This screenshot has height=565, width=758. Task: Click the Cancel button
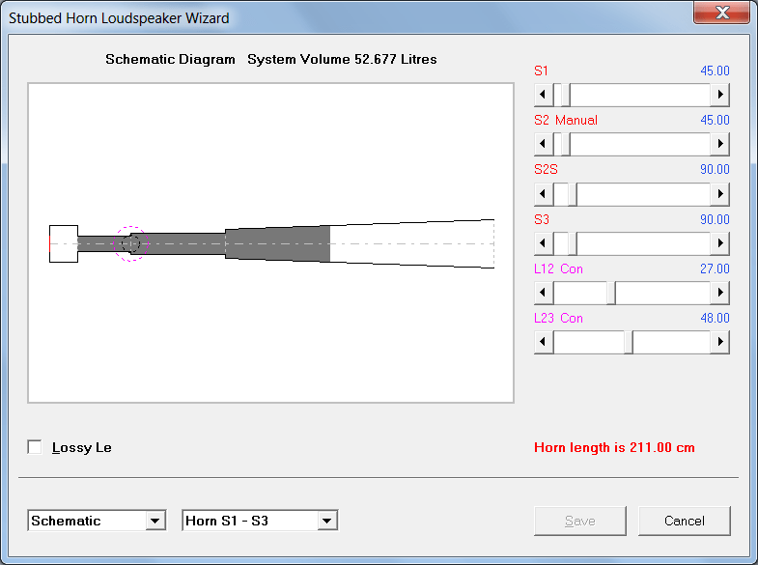(685, 521)
